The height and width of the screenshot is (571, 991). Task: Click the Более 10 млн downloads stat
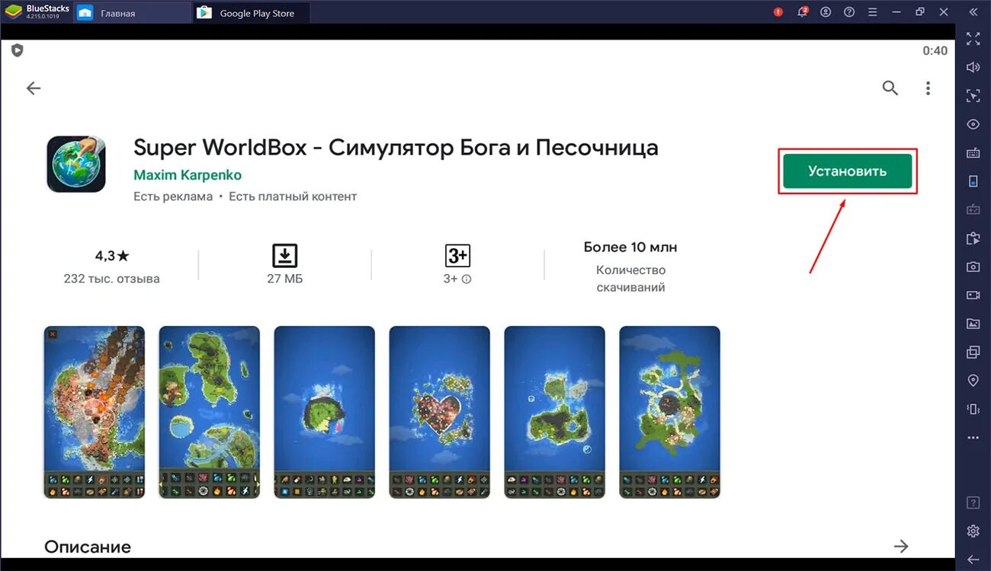click(630, 247)
